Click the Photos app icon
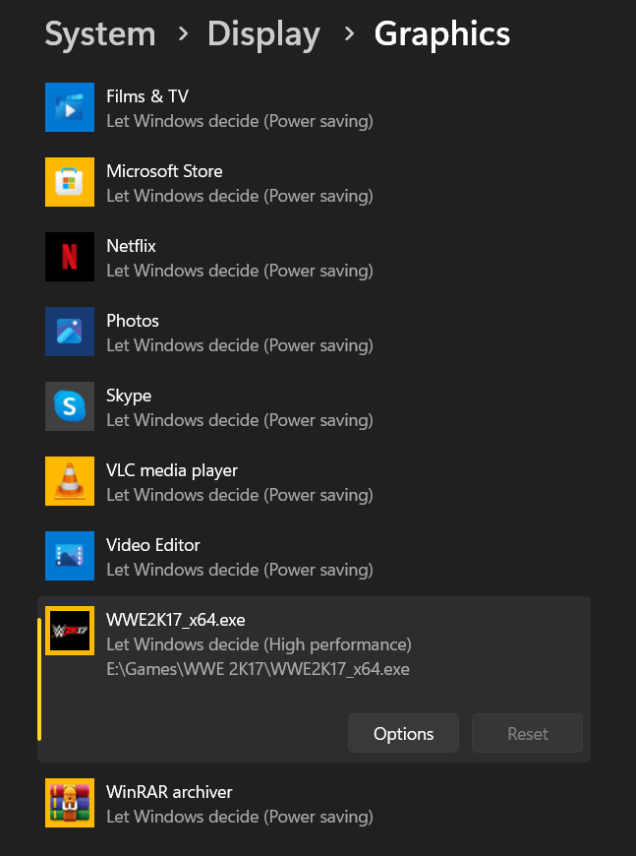This screenshot has width=636, height=856. coord(70,332)
